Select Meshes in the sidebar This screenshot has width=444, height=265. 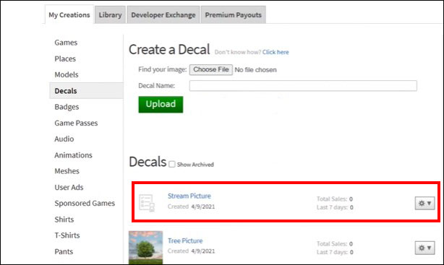67,171
